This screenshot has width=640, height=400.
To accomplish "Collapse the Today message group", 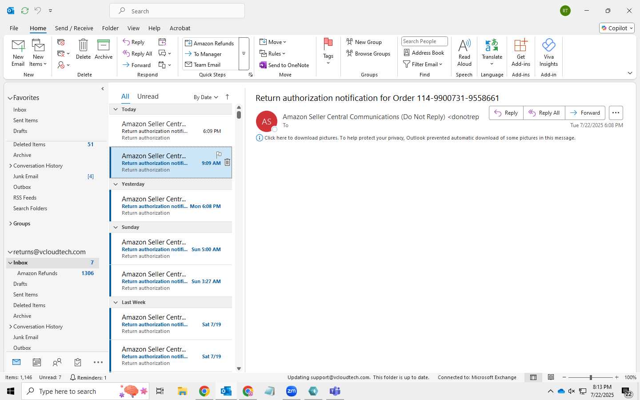I will click(x=116, y=109).
